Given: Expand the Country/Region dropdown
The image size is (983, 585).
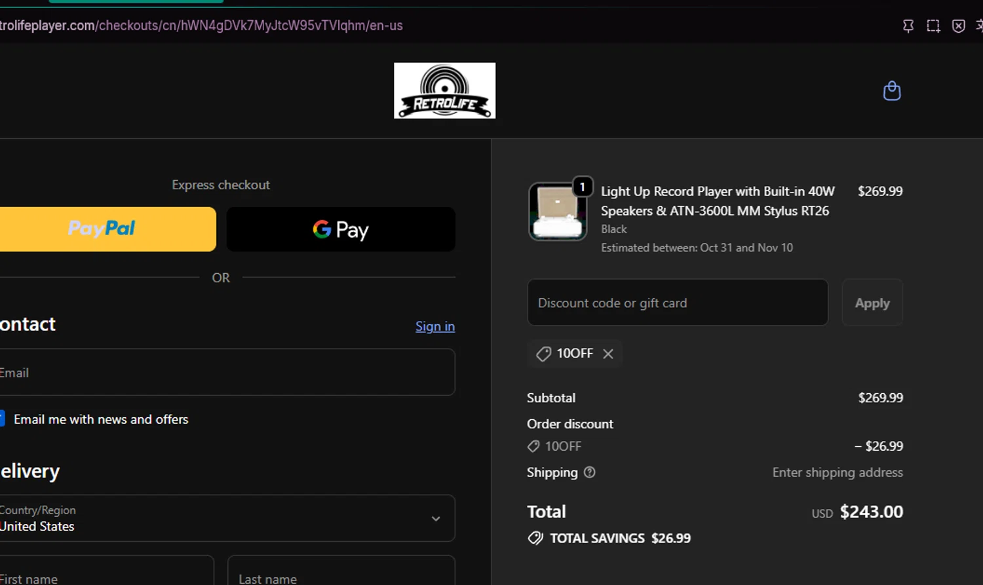Looking at the screenshot, I should (227, 518).
